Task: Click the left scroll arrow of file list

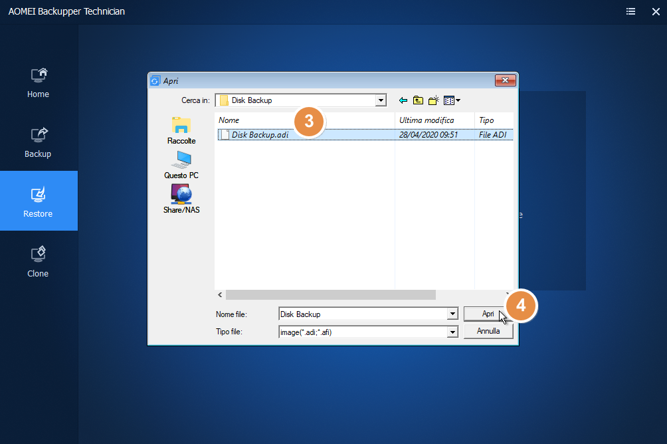Action: click(x=220, y=294)
